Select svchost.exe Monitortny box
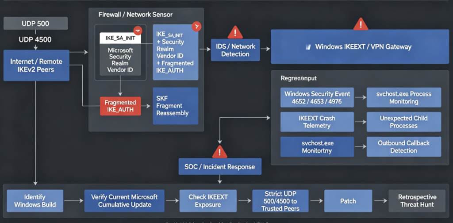Screen dimensions: 453x223 point(317,147)
